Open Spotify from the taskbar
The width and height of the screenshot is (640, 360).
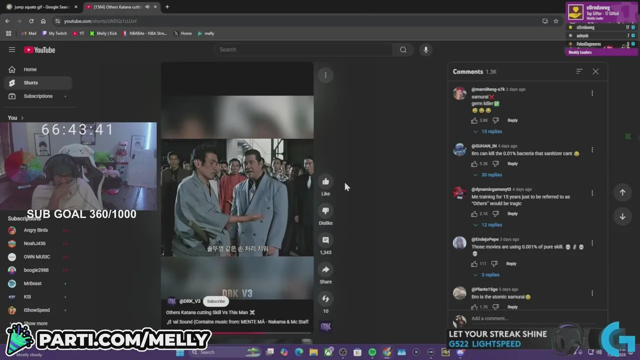tap(372, 352)
